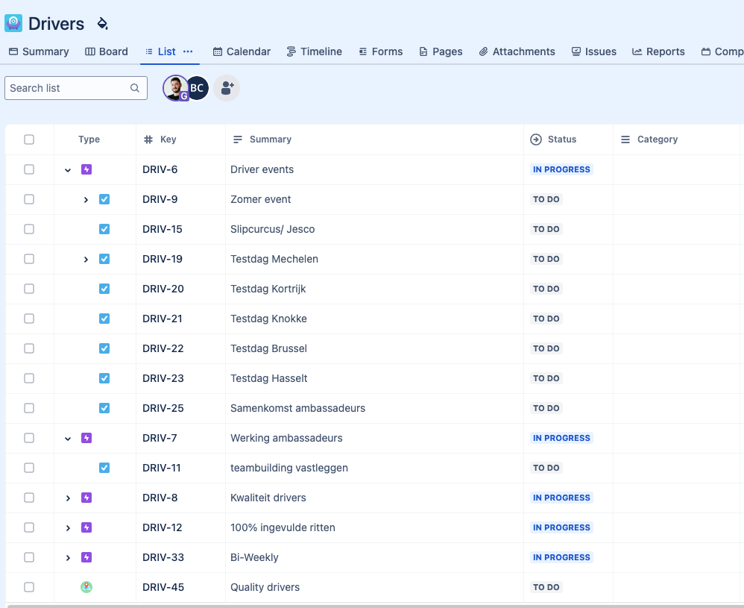
Task: Open issue key DRIV-11 link
Action: pos(161,468)
